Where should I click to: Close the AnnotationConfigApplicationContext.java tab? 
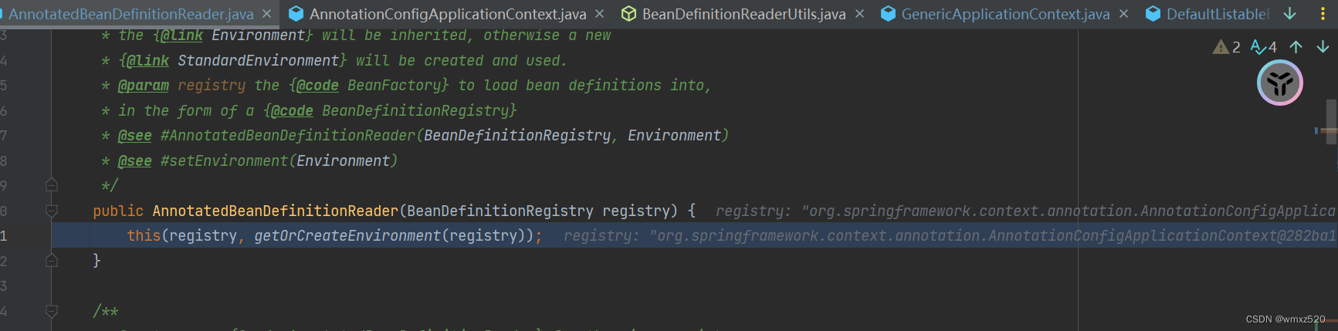point(600,14)
